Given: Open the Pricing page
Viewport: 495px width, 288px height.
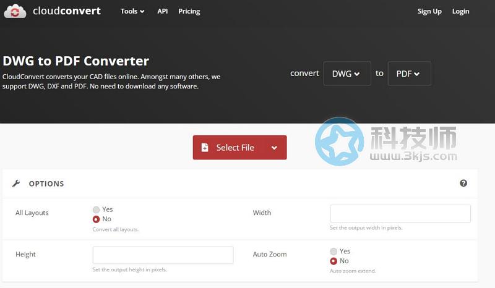Looking at the screenshot, I should [x=189, y=11].
